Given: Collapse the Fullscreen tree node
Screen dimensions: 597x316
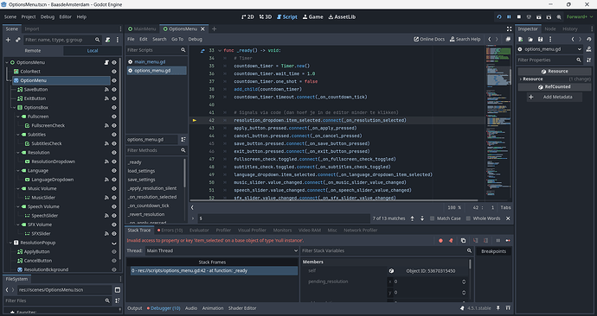Looking at the screenshot, I should (18, 117).
